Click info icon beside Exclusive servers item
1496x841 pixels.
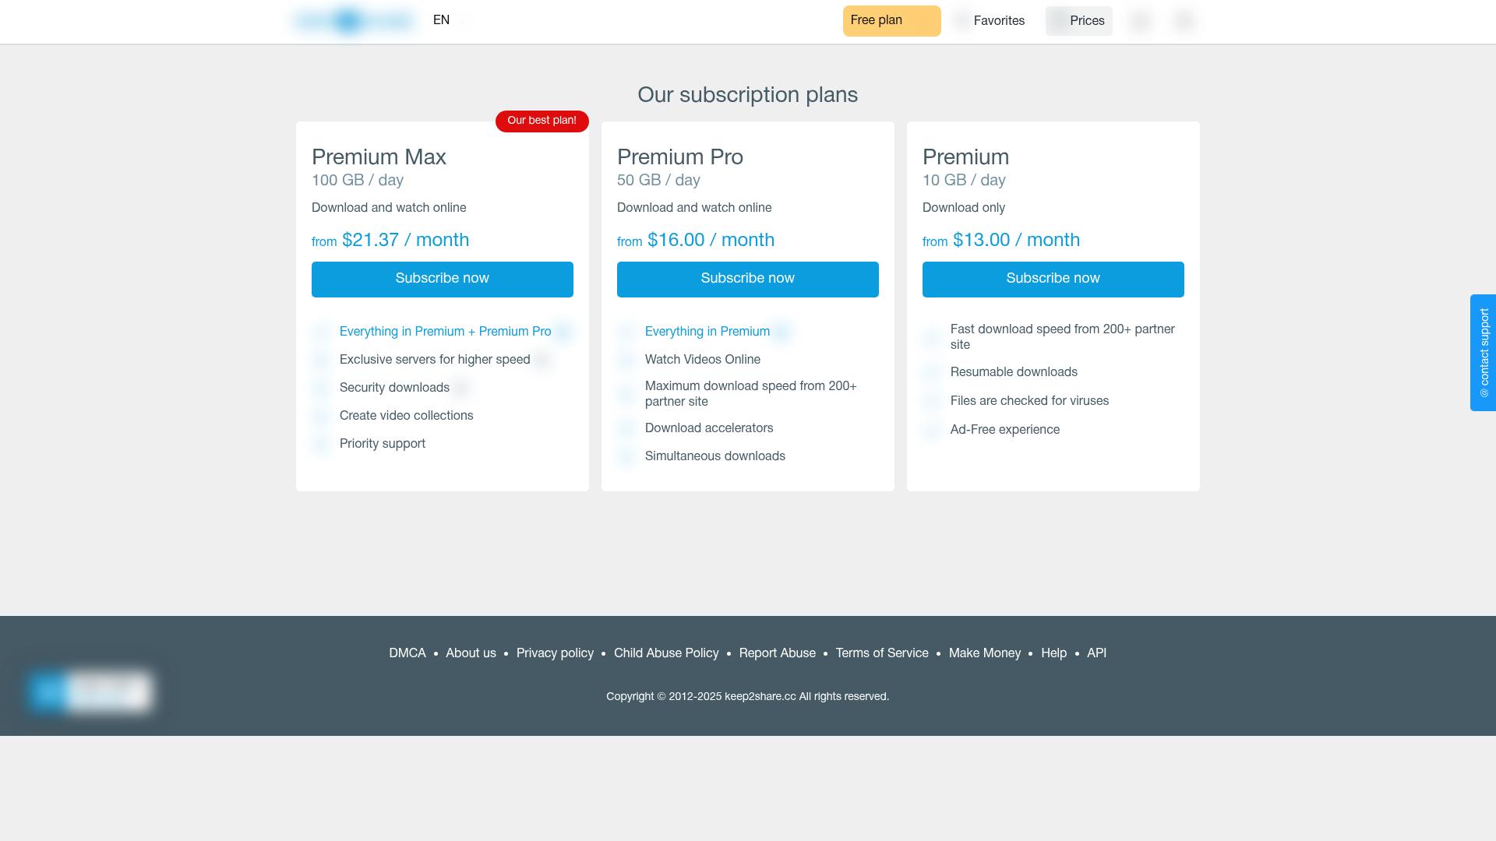click(542, 360)
